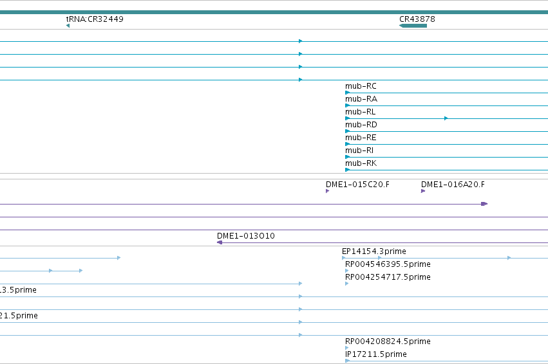The image size is (548, 364).
Task: Click the mub-RA transcript label
Action: (361, 99)
